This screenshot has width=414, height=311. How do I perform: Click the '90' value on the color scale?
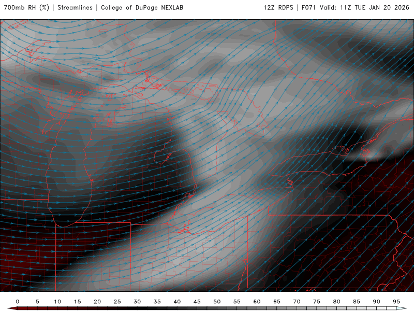point(377,302)
